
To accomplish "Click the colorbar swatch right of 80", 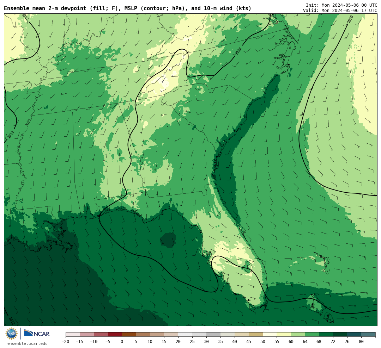I will point(369,335).
